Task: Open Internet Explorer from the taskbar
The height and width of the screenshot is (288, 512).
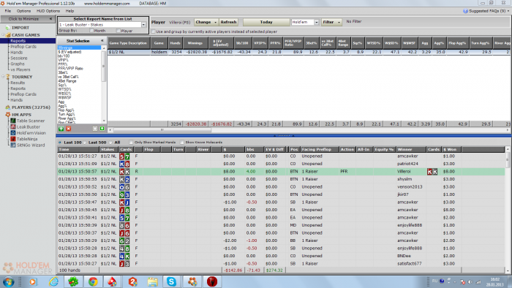Action: (x=53, y=281)
